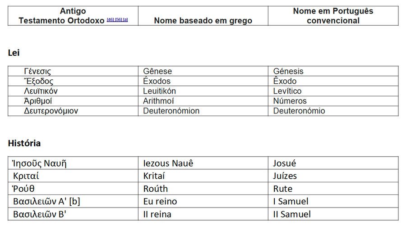Select the 'História' section heading

pos(24,143)
